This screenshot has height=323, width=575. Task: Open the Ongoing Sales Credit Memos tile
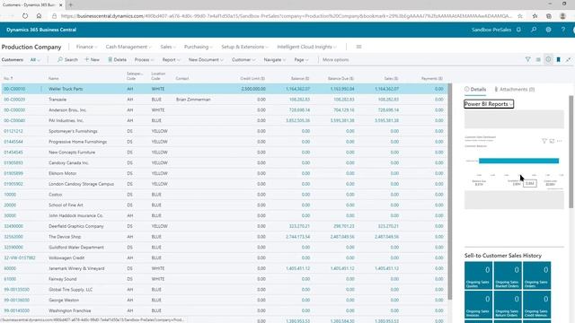[536, 304]
